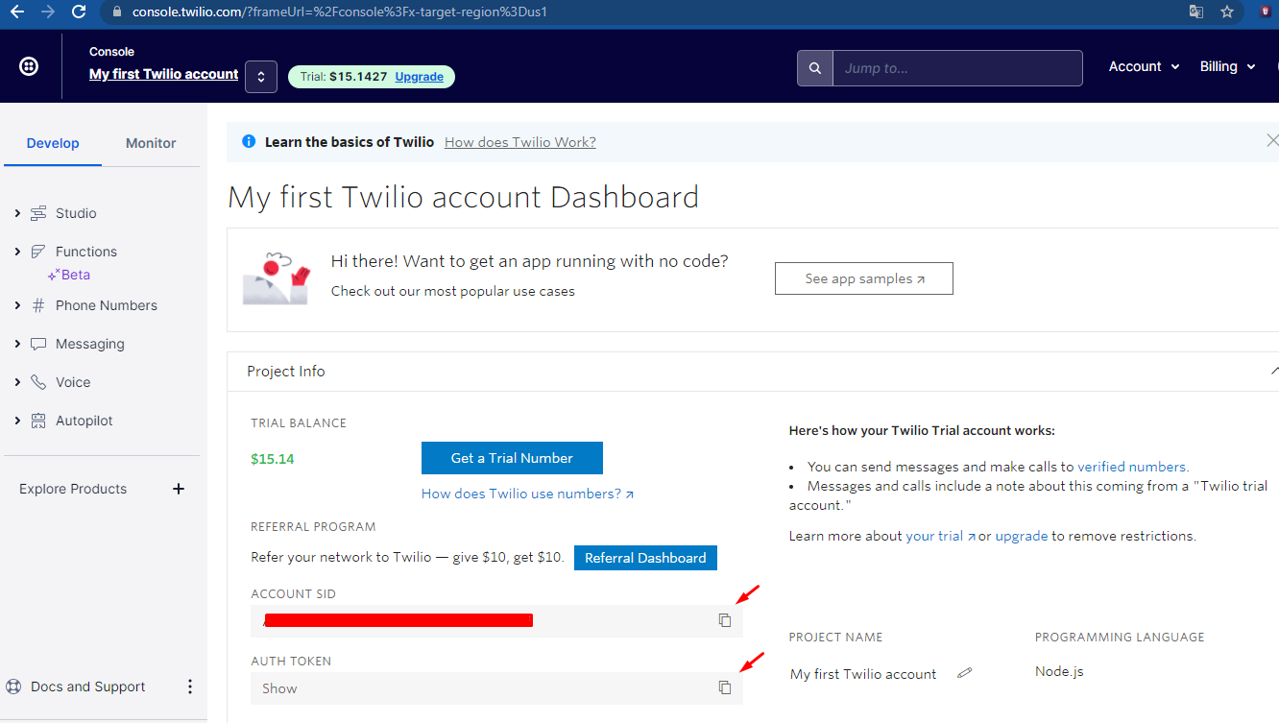This screenshot has width=1279, height=723.
Task: Open the account switcher dropdown
Action: click(261, 76)
